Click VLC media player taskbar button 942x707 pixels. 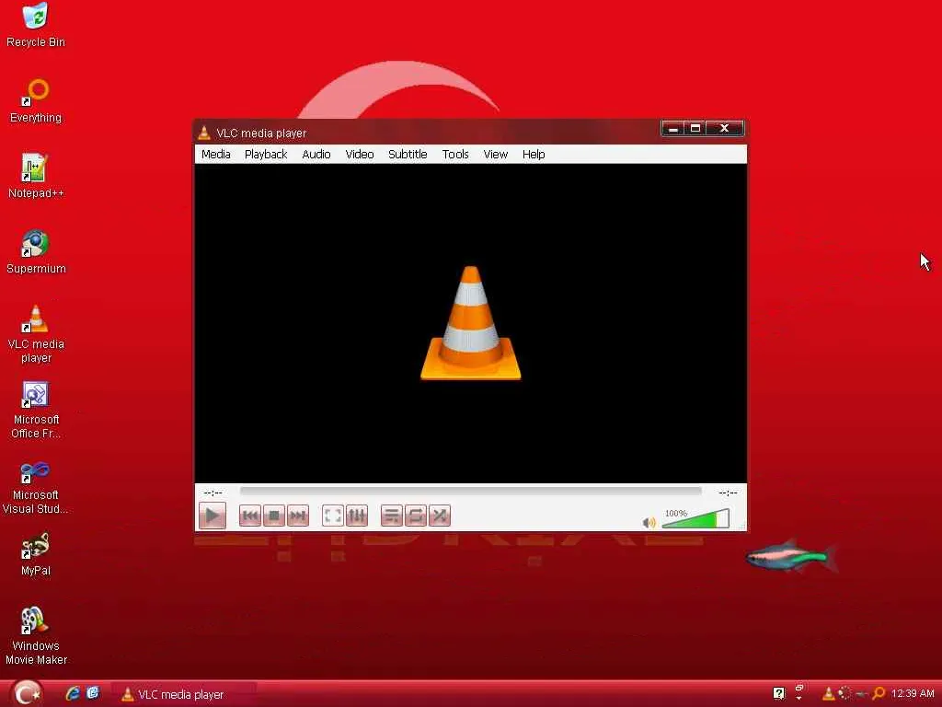click(184, 694)
